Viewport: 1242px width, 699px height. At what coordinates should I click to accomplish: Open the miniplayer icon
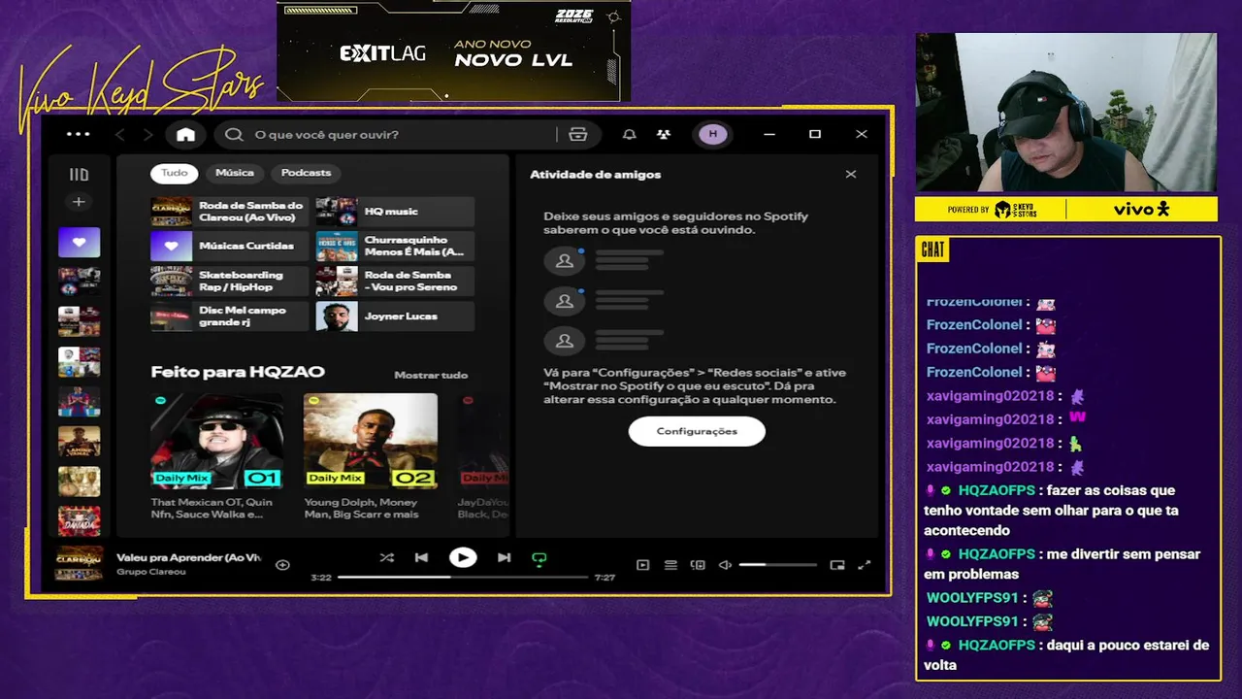click(837, 565)
